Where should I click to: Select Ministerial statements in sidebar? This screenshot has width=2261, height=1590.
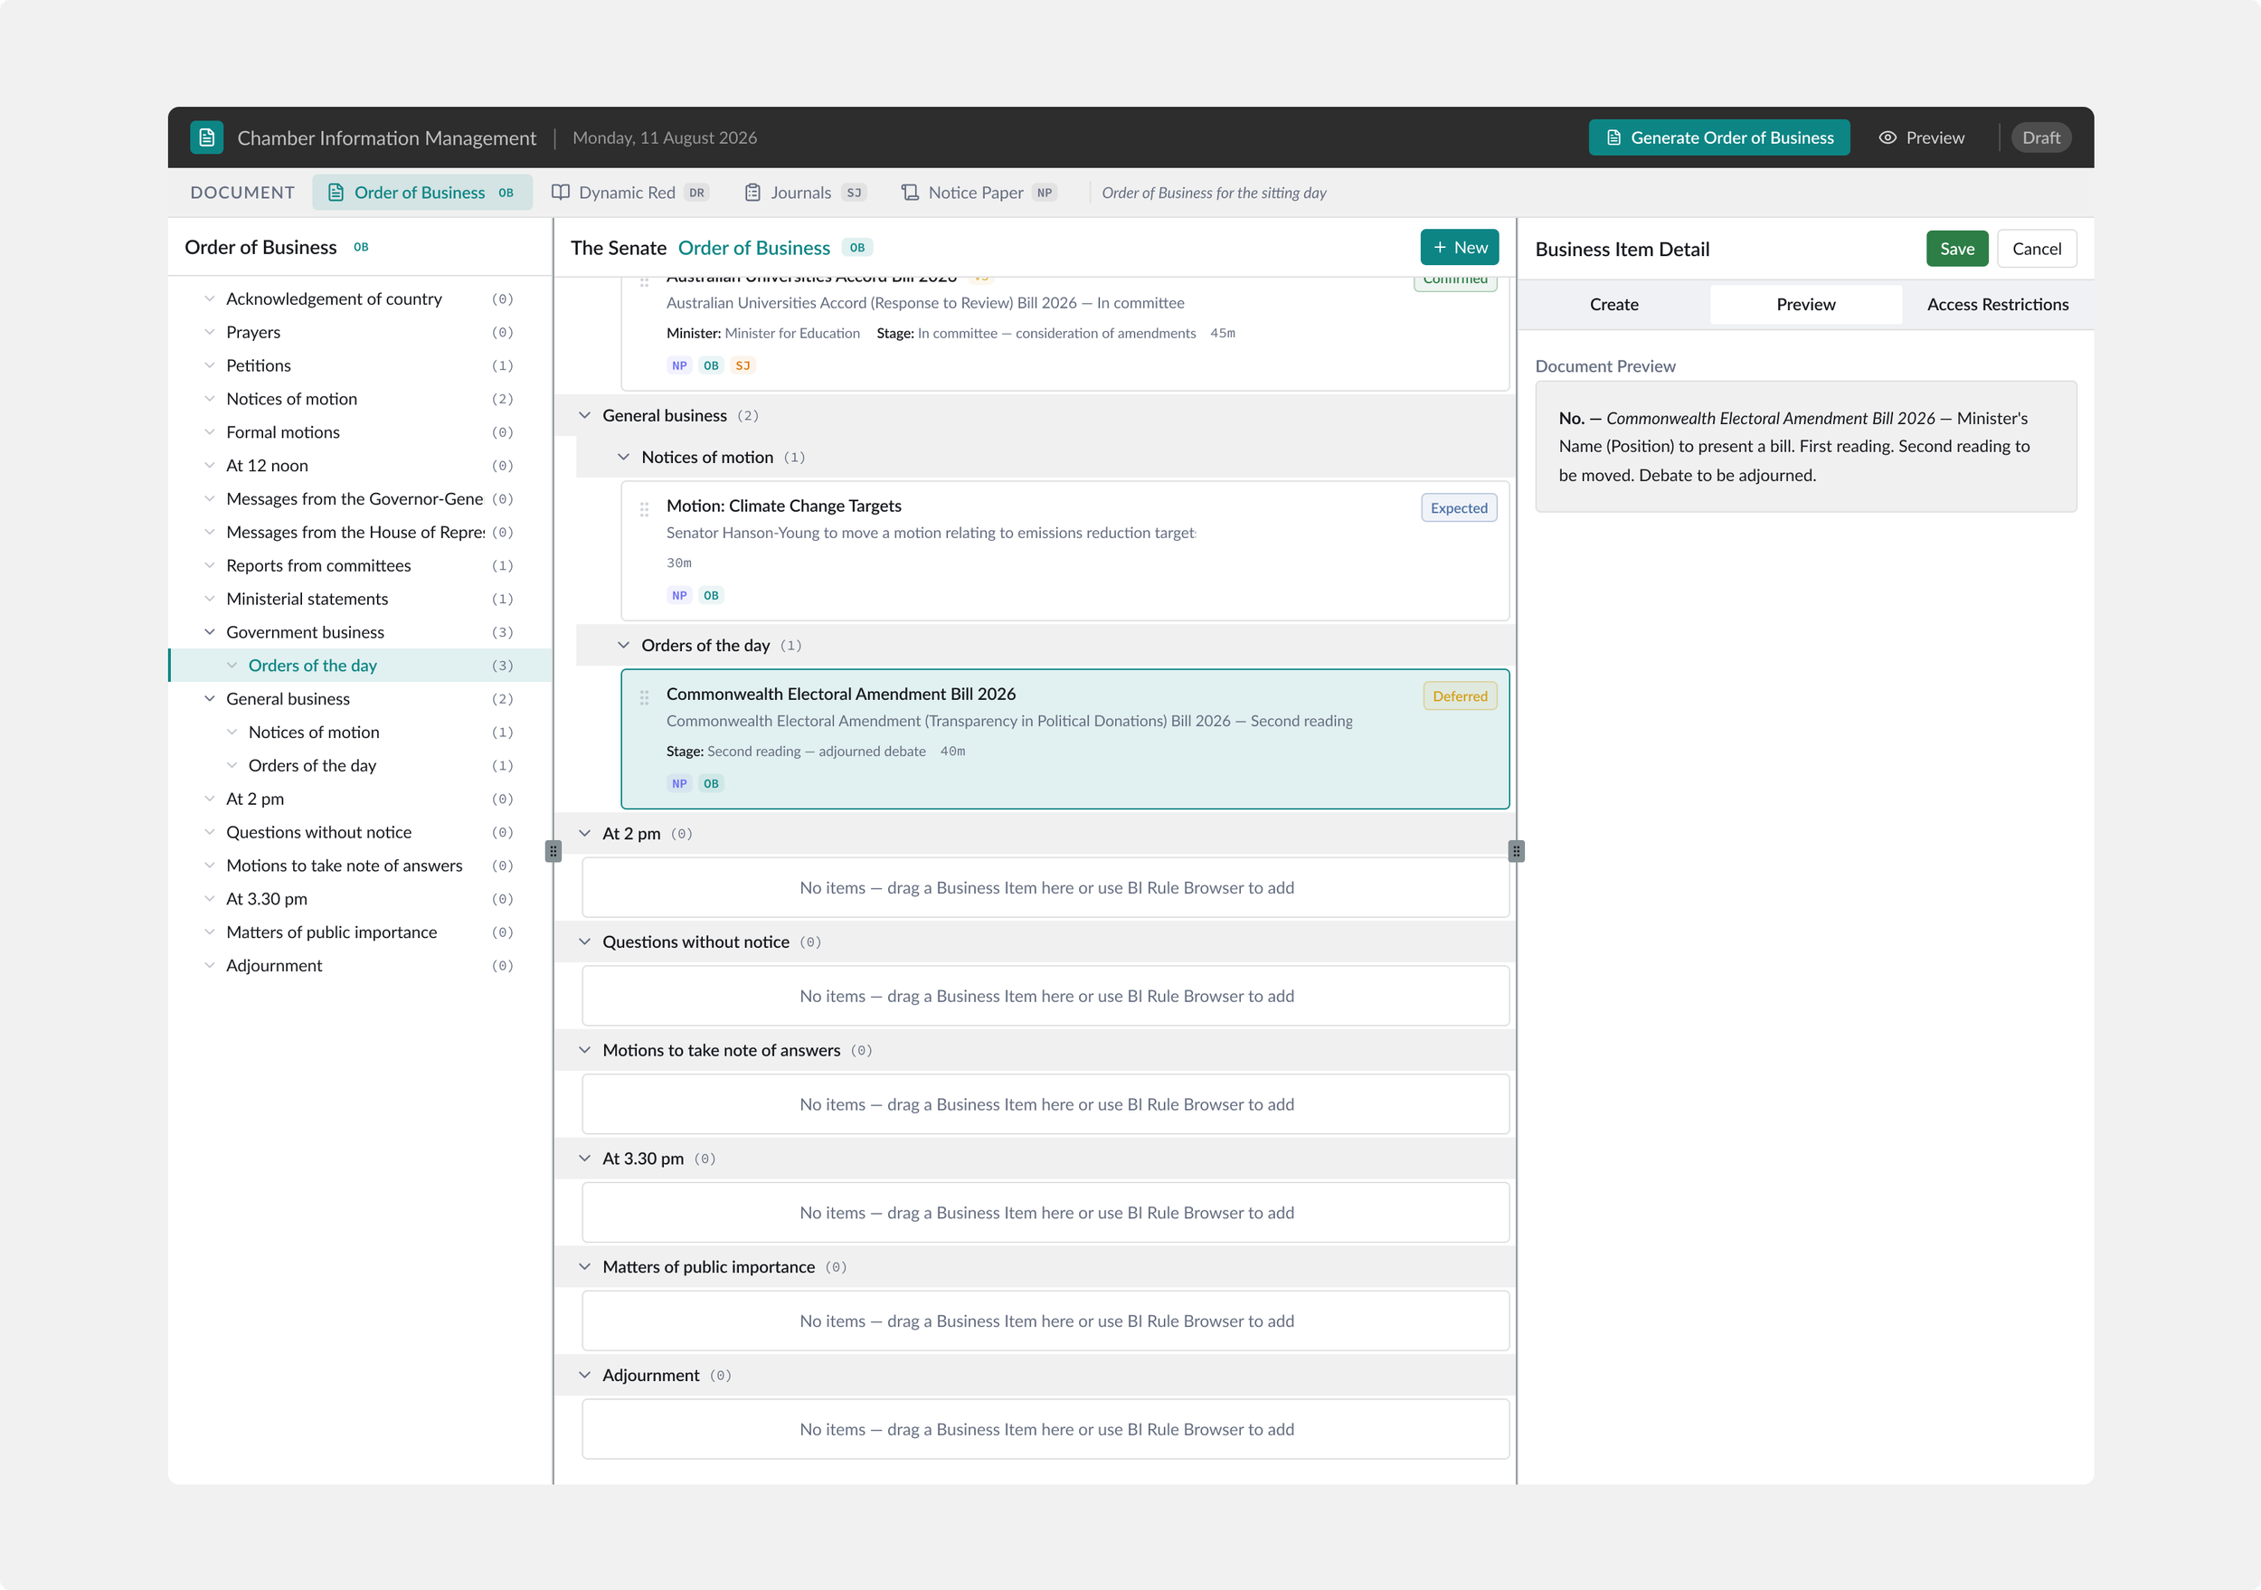pyautogui.click(x=361, y=599)
